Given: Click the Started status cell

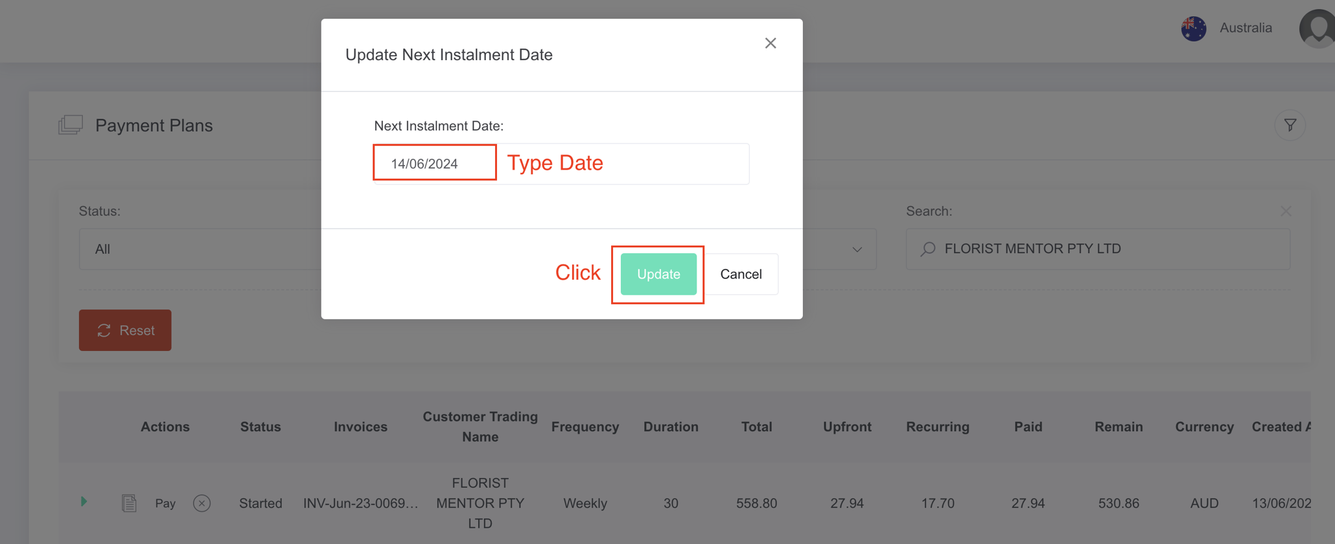Looking at the screenshot, I should point(261,503).
